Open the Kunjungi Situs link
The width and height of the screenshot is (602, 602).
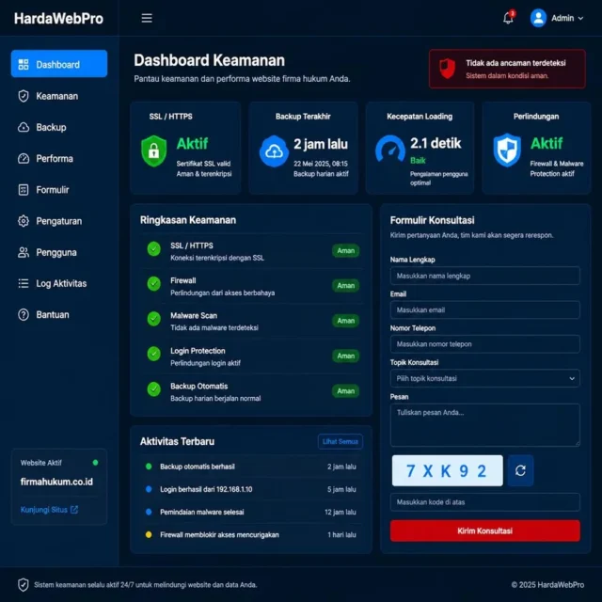pyautogui.click(x=49, y=510)
